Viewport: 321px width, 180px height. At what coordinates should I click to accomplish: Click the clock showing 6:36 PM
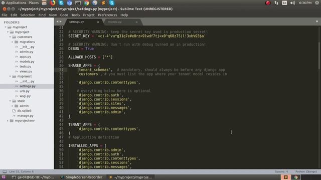(305, 3)
